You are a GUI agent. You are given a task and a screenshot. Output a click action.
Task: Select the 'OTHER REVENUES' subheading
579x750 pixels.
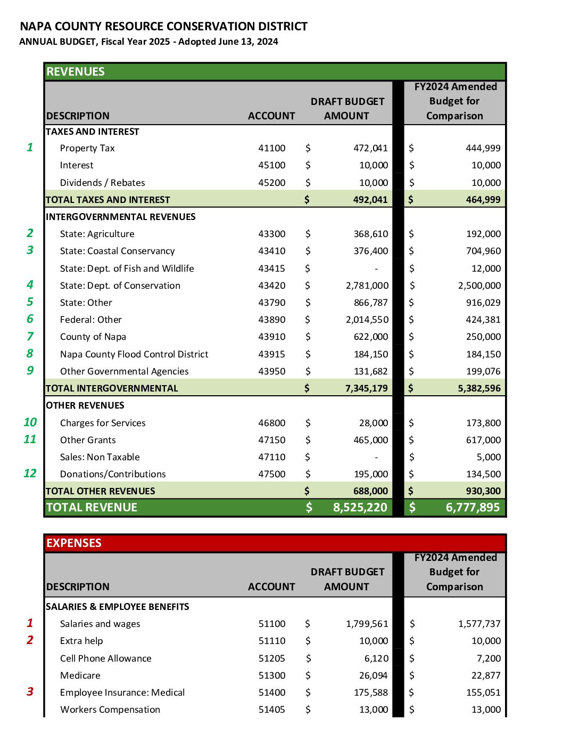click(85, 405)
